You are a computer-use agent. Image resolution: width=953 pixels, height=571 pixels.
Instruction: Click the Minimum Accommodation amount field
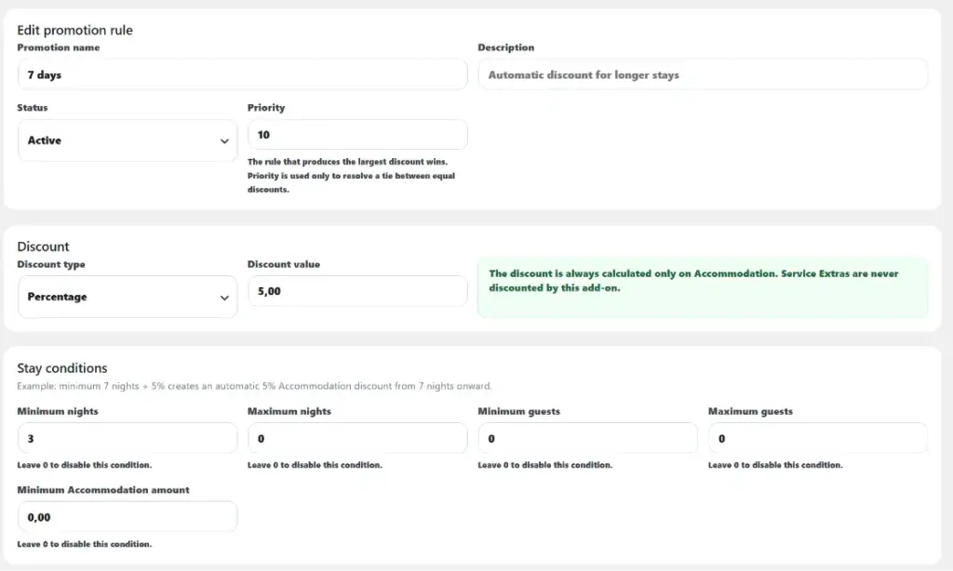(128, 517)
